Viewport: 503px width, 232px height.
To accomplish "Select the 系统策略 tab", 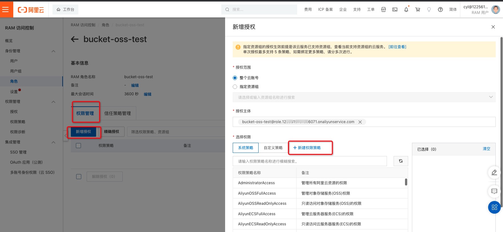I will 246,148.
